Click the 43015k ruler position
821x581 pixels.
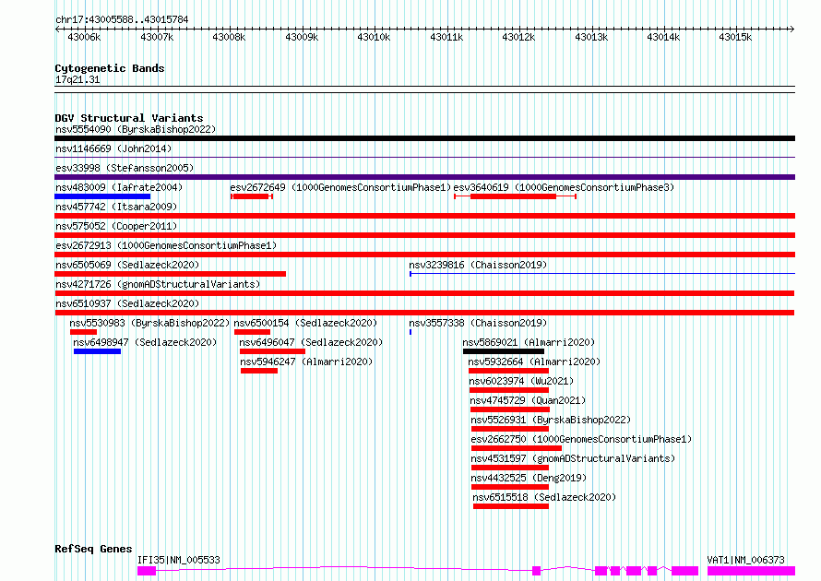735,37
